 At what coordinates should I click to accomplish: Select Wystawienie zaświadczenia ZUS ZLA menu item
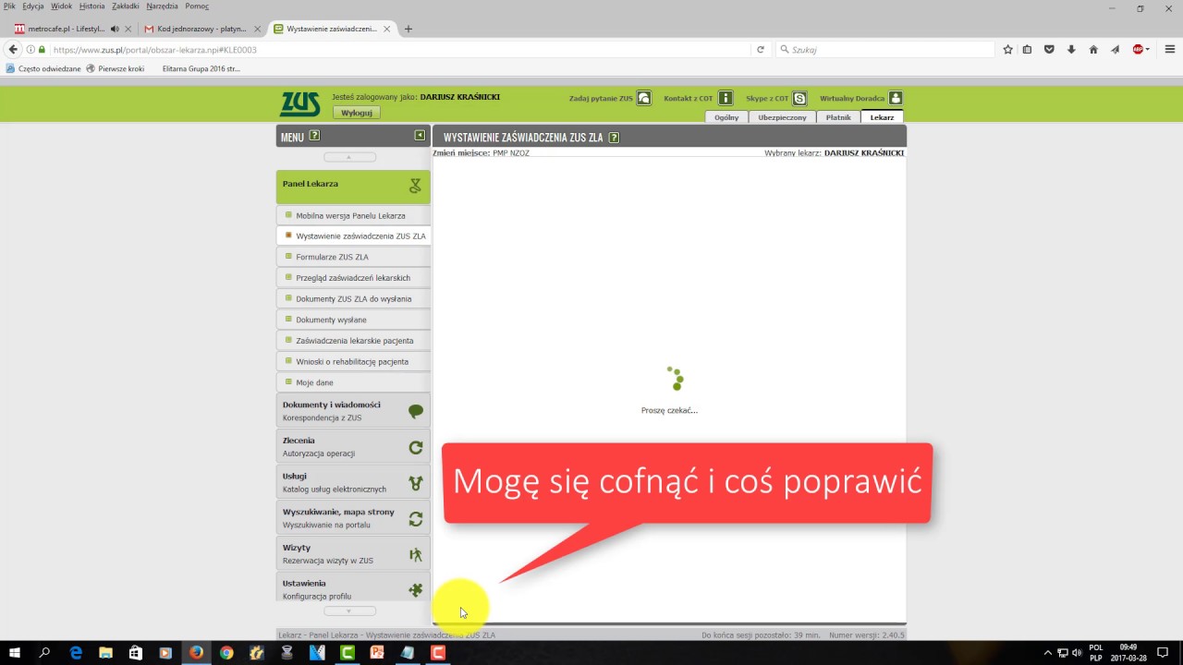point(353,236)
